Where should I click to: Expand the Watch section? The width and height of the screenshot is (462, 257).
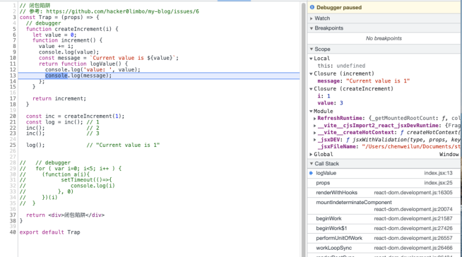pos(312,18)
